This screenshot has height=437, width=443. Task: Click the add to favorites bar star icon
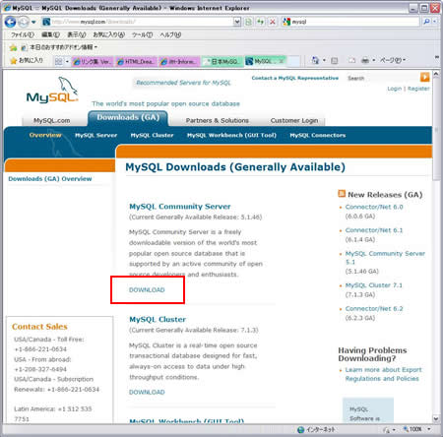(13, 47)
